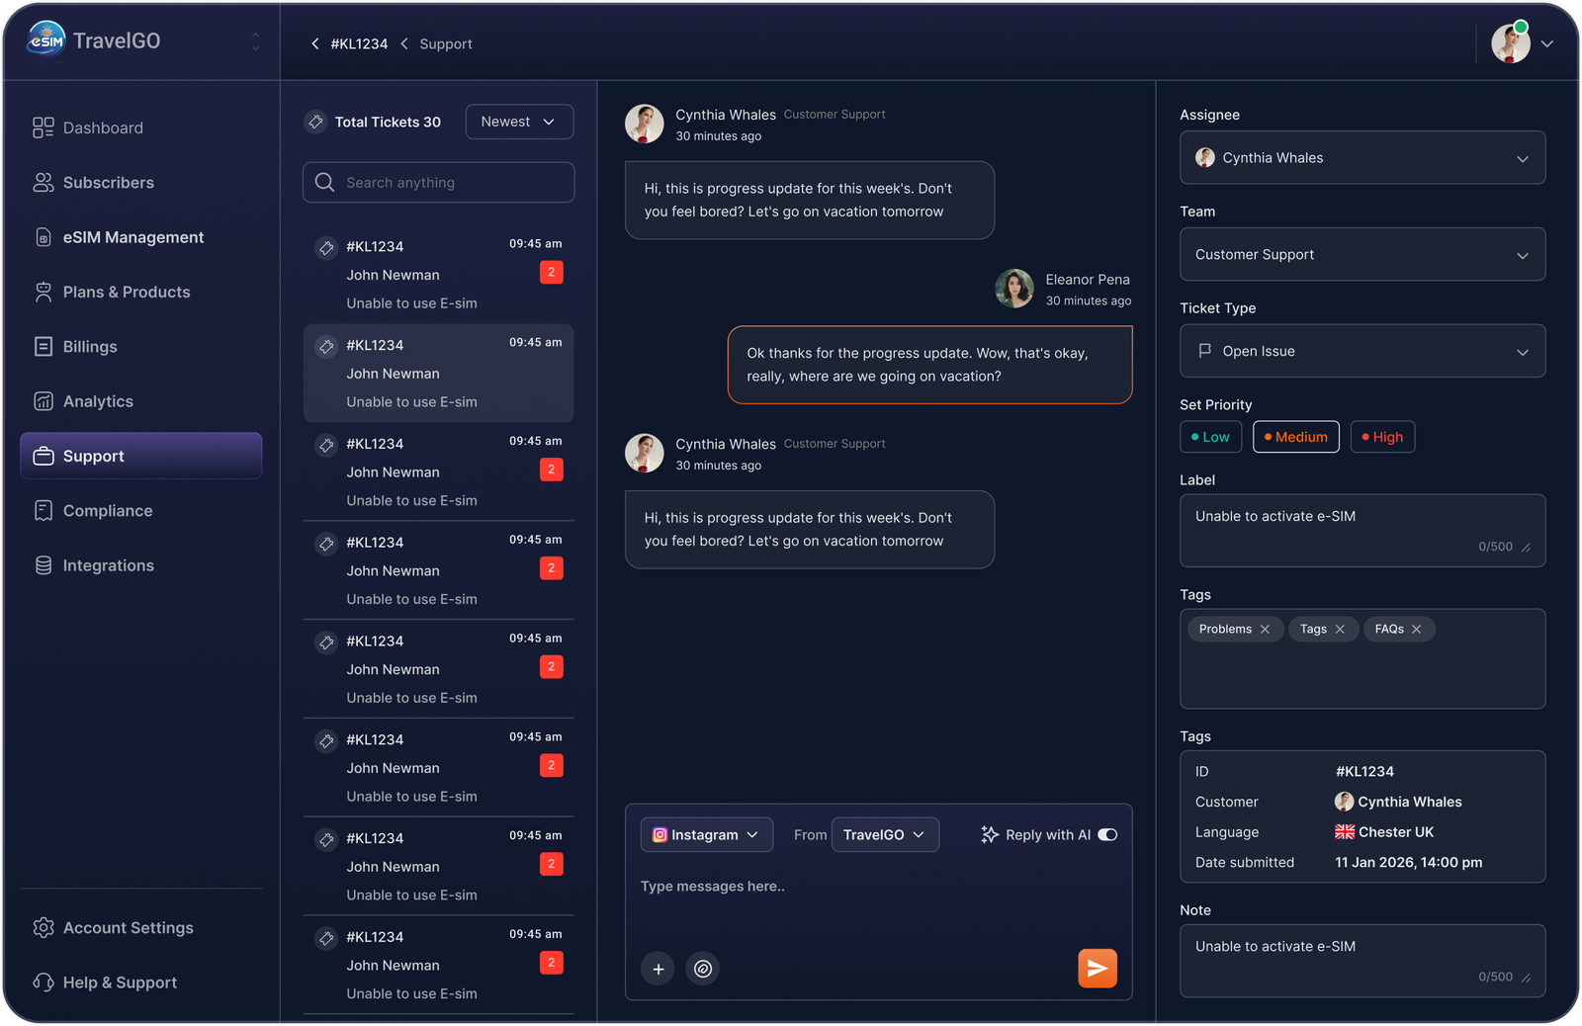Remove the Problems tag
Screen dimensions: 1582x1026
click(1265, 630)
